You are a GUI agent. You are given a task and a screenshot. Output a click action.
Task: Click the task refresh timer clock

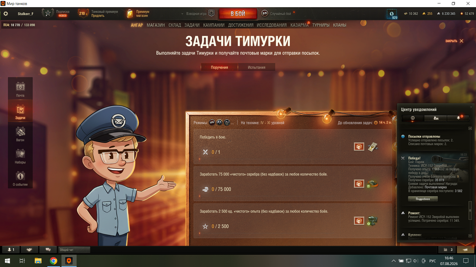[x=376, y=123]
